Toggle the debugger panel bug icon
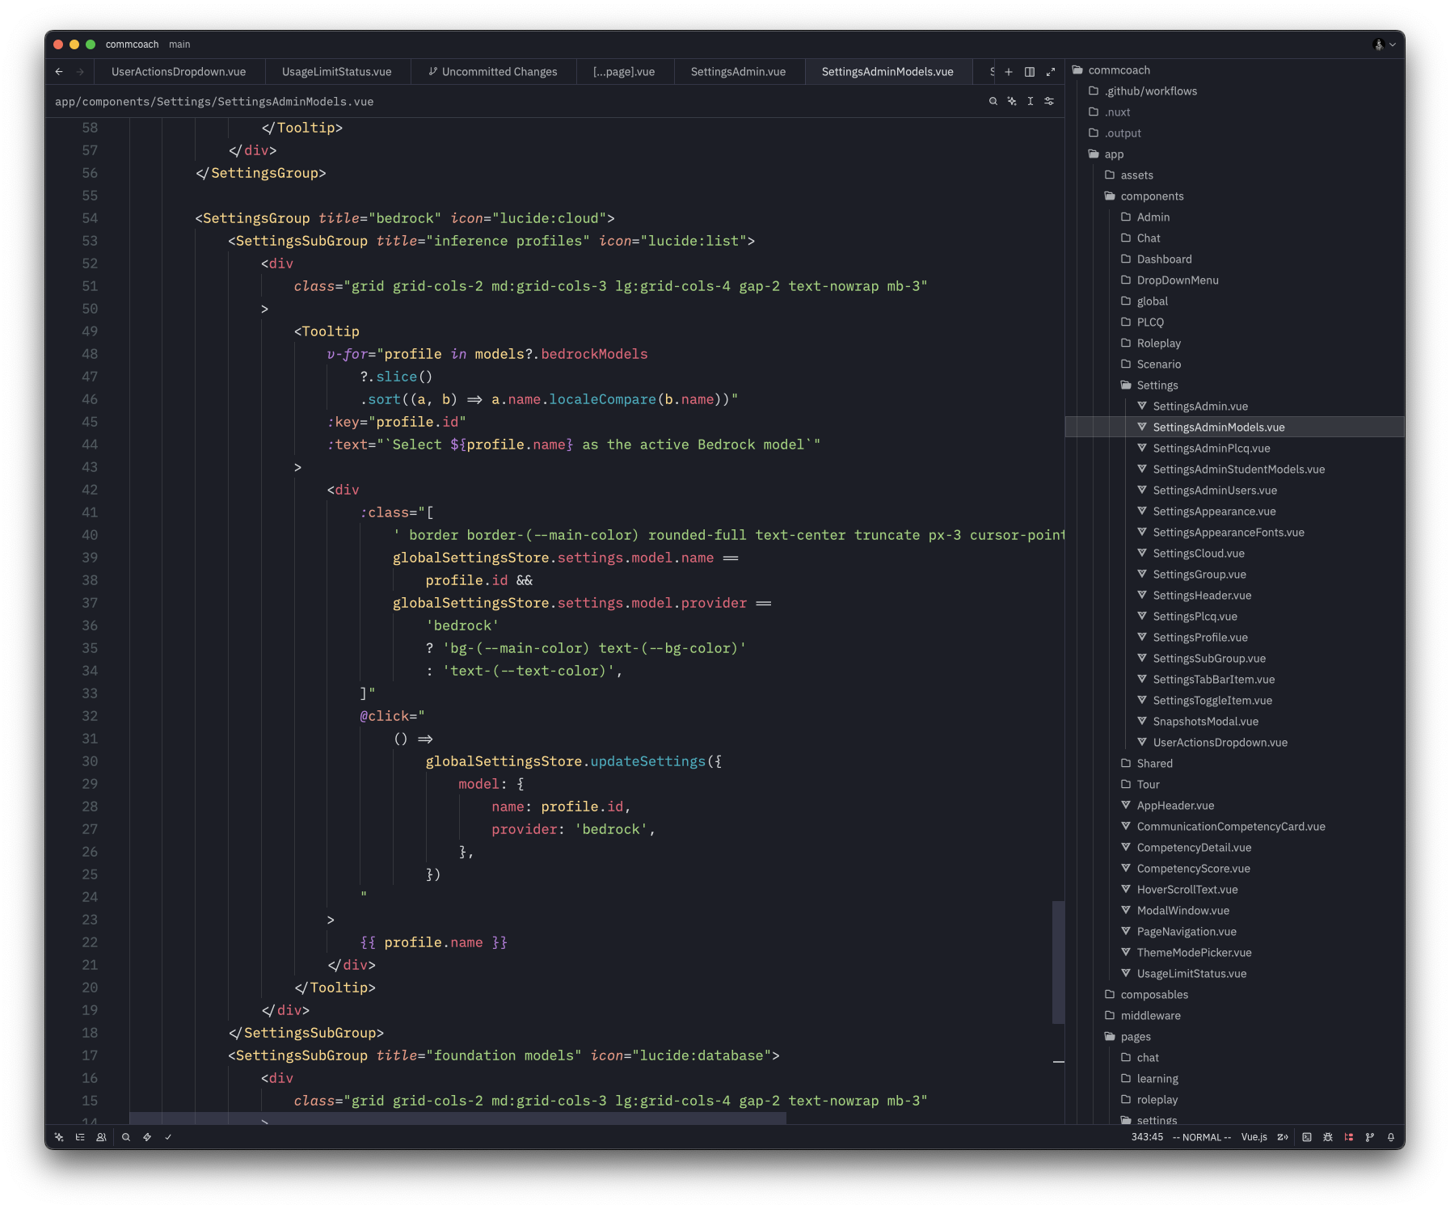 pos(1328,1137)
